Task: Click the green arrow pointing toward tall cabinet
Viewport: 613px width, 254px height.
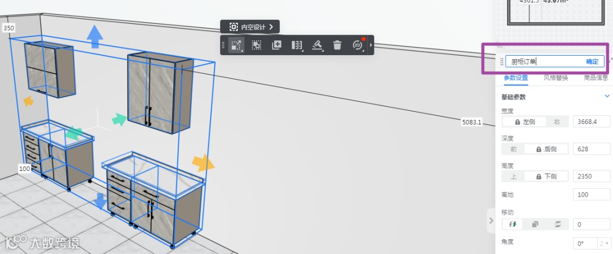Action: [119, 120]
